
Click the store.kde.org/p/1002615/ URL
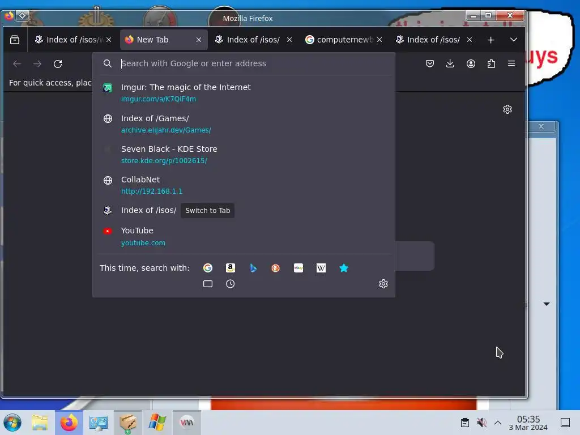tap(164, 161)
